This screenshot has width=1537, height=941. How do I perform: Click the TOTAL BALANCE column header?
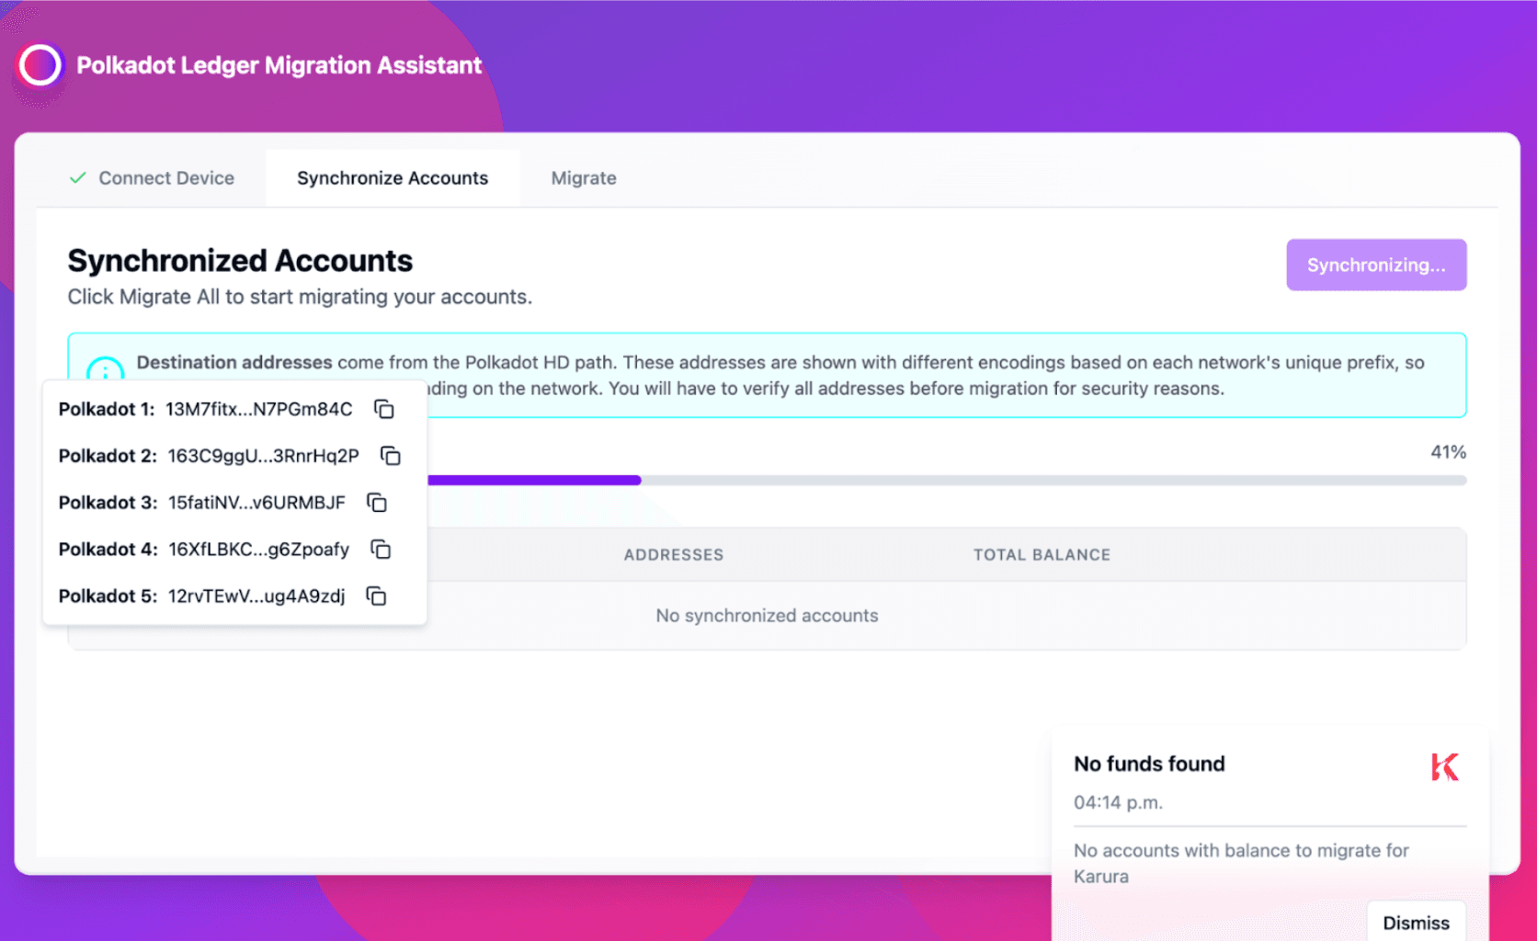coord(1042,555)
